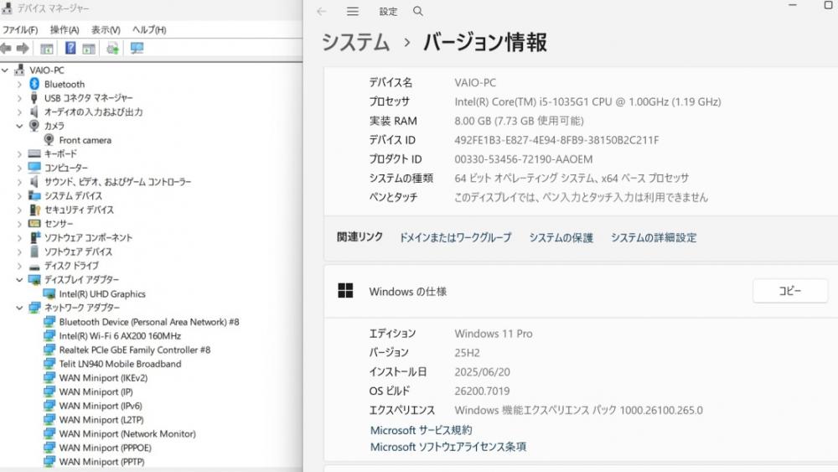Click the properties pane toolbar icon next to Help
Image resolution: width=838 pixels, height=472 pixels.
click(x=89, y=49)
